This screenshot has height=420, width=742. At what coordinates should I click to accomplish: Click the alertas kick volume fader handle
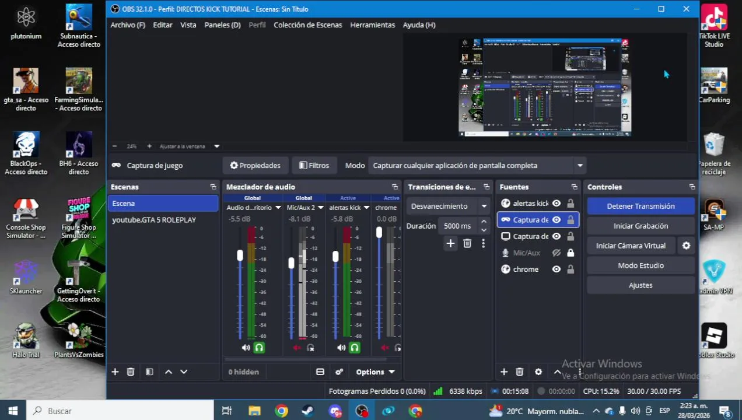coord(335,256)
